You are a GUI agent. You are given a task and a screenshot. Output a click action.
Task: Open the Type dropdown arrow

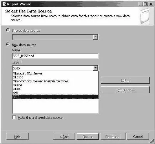point(95,68)
